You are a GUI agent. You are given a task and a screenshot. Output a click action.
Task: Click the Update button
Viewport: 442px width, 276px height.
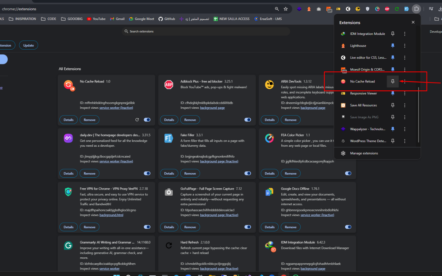28,45
